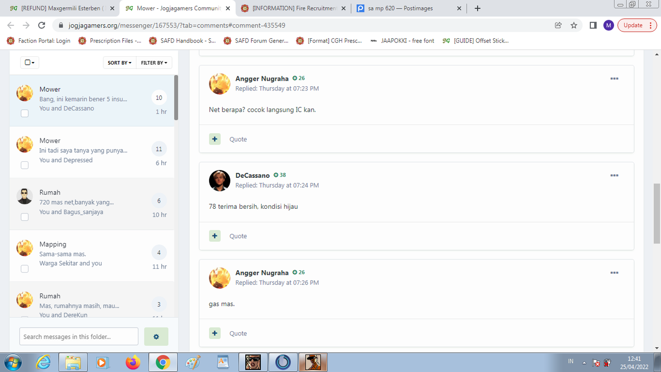Switch to the sa mp 620 Postimages tab
The image size is (661, 372).
tap(408, 8)
